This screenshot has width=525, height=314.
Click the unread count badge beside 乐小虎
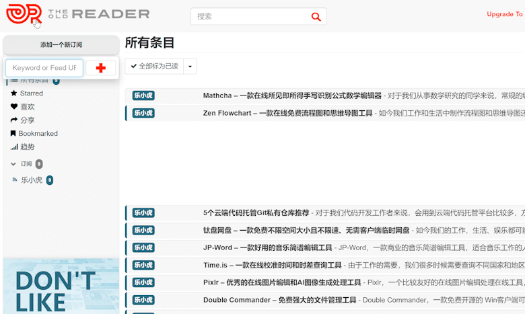[x=50, y=180]
